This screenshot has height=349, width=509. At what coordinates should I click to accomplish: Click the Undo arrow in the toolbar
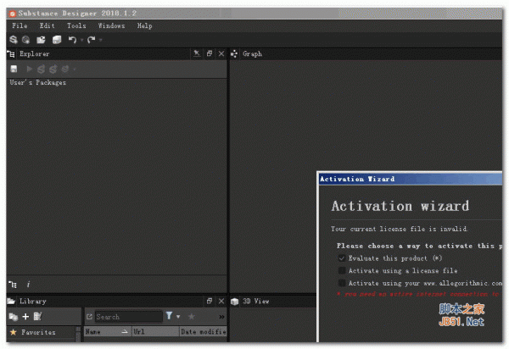[x=72, y=40]
